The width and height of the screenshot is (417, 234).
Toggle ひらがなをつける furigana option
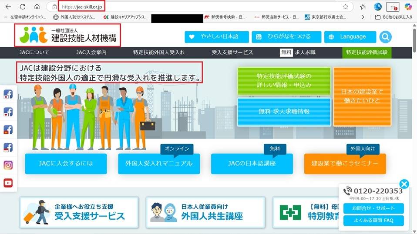[286, 37]
